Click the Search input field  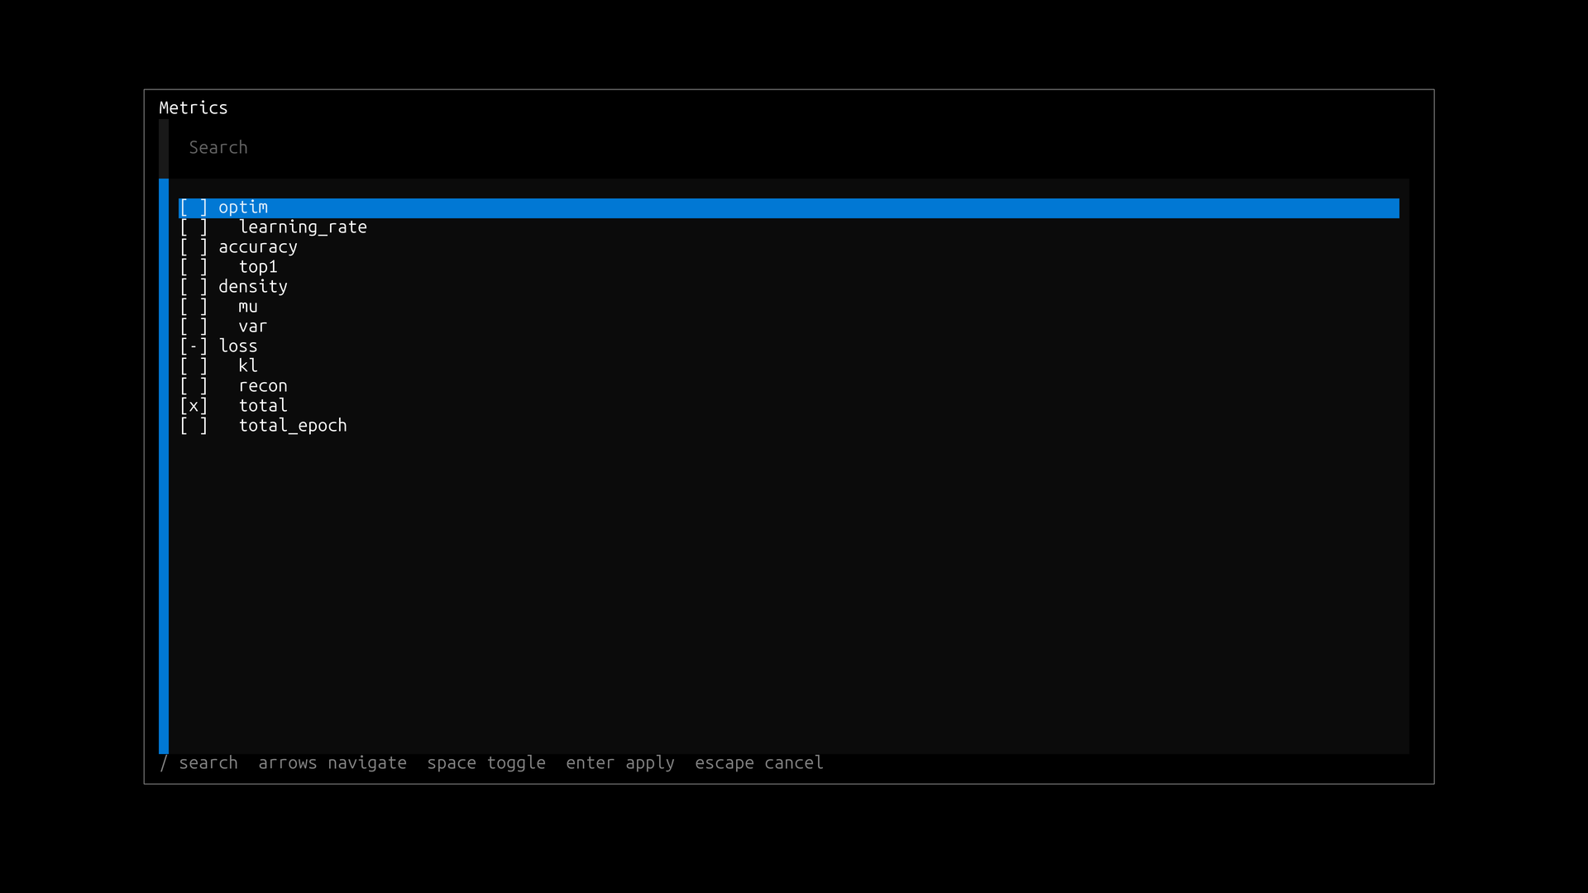coord(784,148)
